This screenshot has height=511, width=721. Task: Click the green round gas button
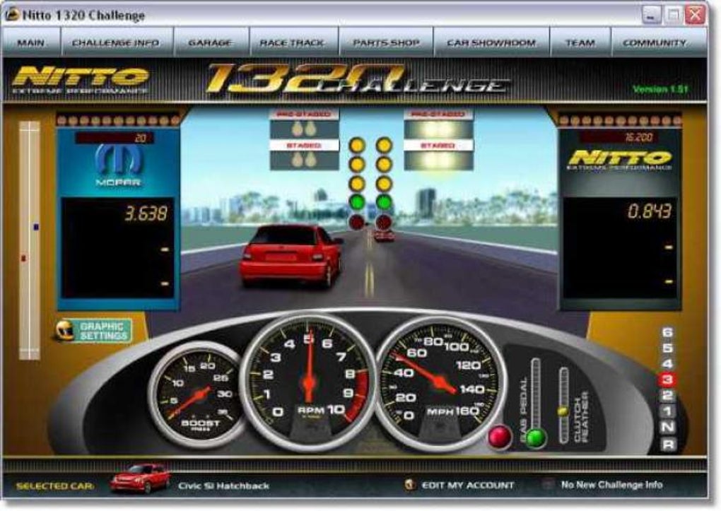tap(536, 437)
